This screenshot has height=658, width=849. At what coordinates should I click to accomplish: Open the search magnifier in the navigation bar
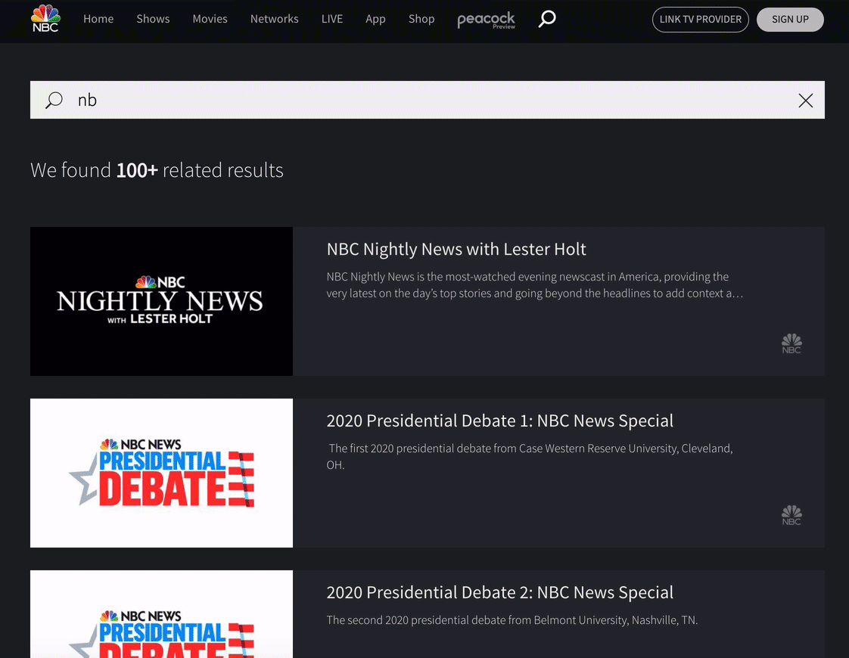547,19
